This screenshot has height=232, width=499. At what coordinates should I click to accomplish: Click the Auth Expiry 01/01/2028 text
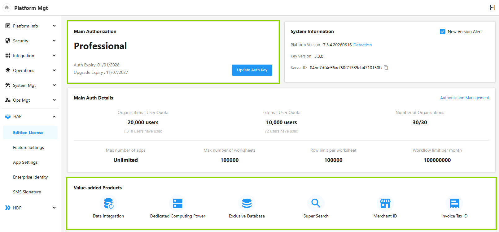pos(97,65)
